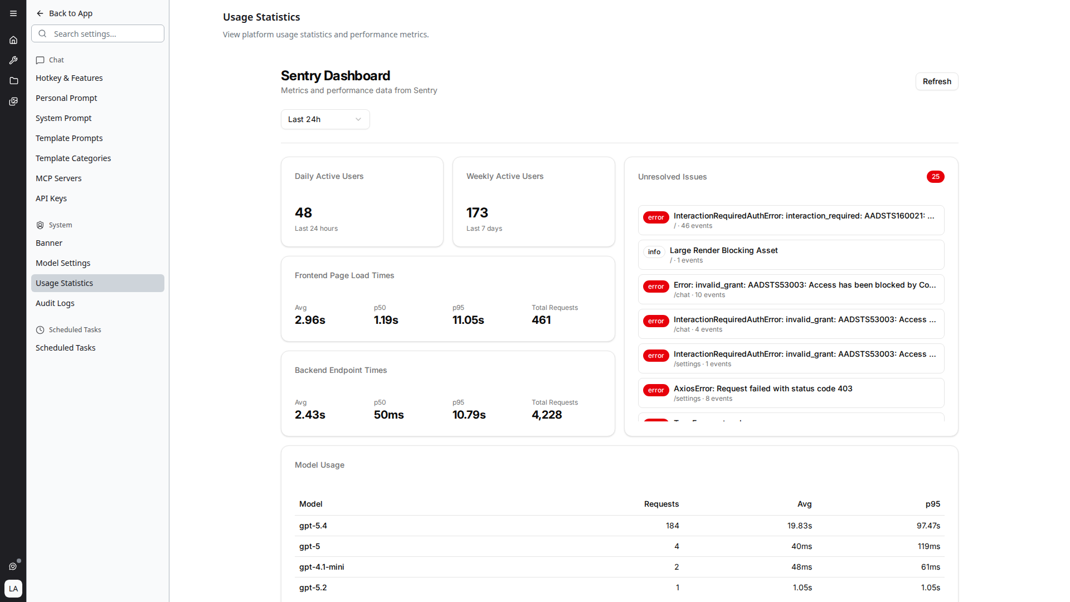Viewport: 1070px width, 602px height.
Task: Open the AADSTS160021 interaction_required issue
Action: [791, 220]
